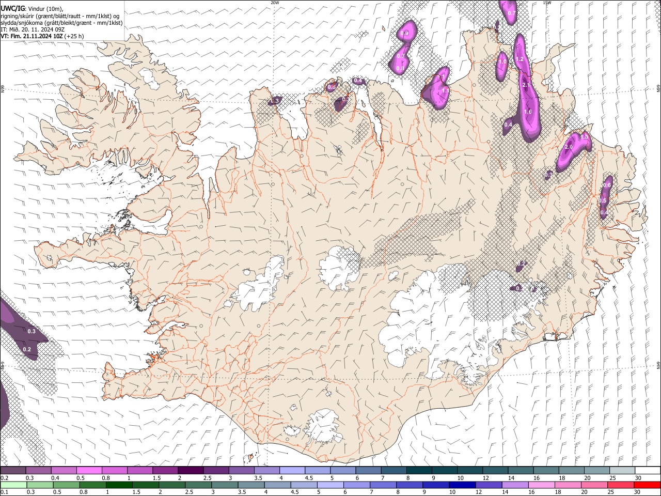Select the slate-blue swatch labeled 6 in upper scale
The image size is (661, 496).
pyautogui.click(x=369, y=471)
